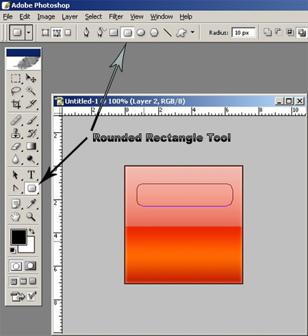
Task: Open tool preset picker dropdown arrow
Action: click(x=29, y=32)
